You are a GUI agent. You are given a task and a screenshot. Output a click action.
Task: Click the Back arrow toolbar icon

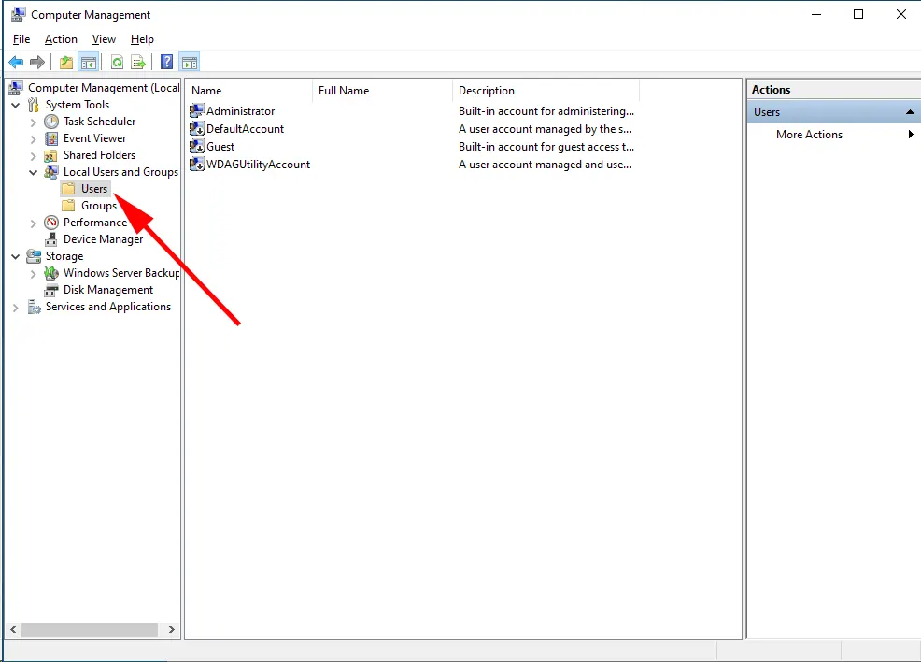pos(16,62)
